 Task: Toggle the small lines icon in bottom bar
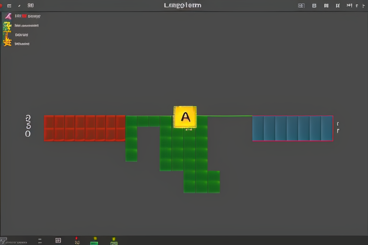pyautogui.click(x=40, y=241)
